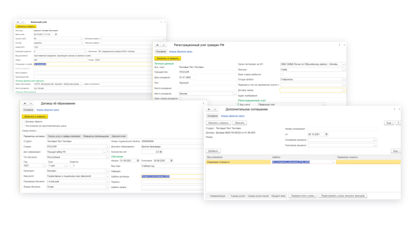The width and height of the screenshot is (415, 233).
Task: Enable the Договор оферты checkbox
Action: tap(23, 122)
